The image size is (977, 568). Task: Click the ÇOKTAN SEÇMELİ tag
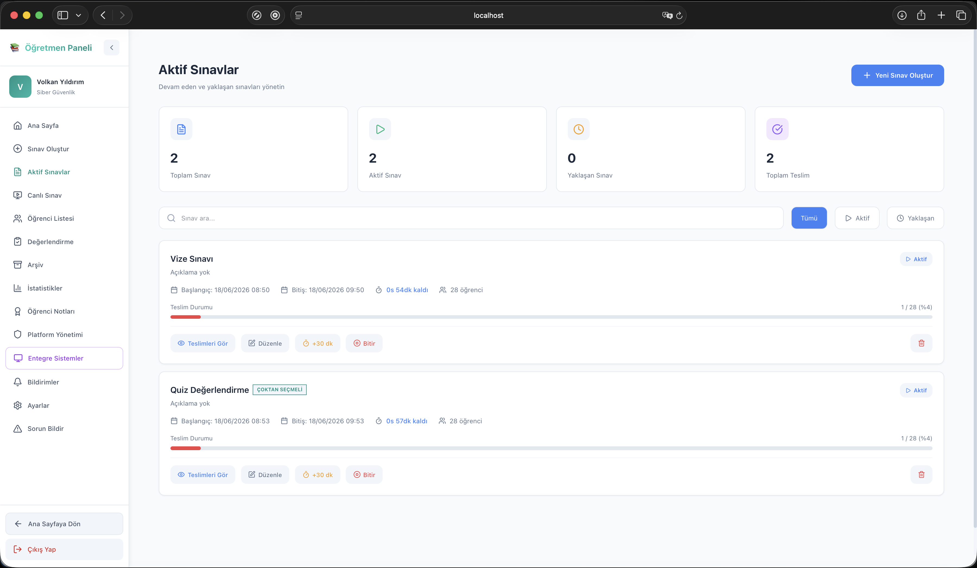[280, 390]
